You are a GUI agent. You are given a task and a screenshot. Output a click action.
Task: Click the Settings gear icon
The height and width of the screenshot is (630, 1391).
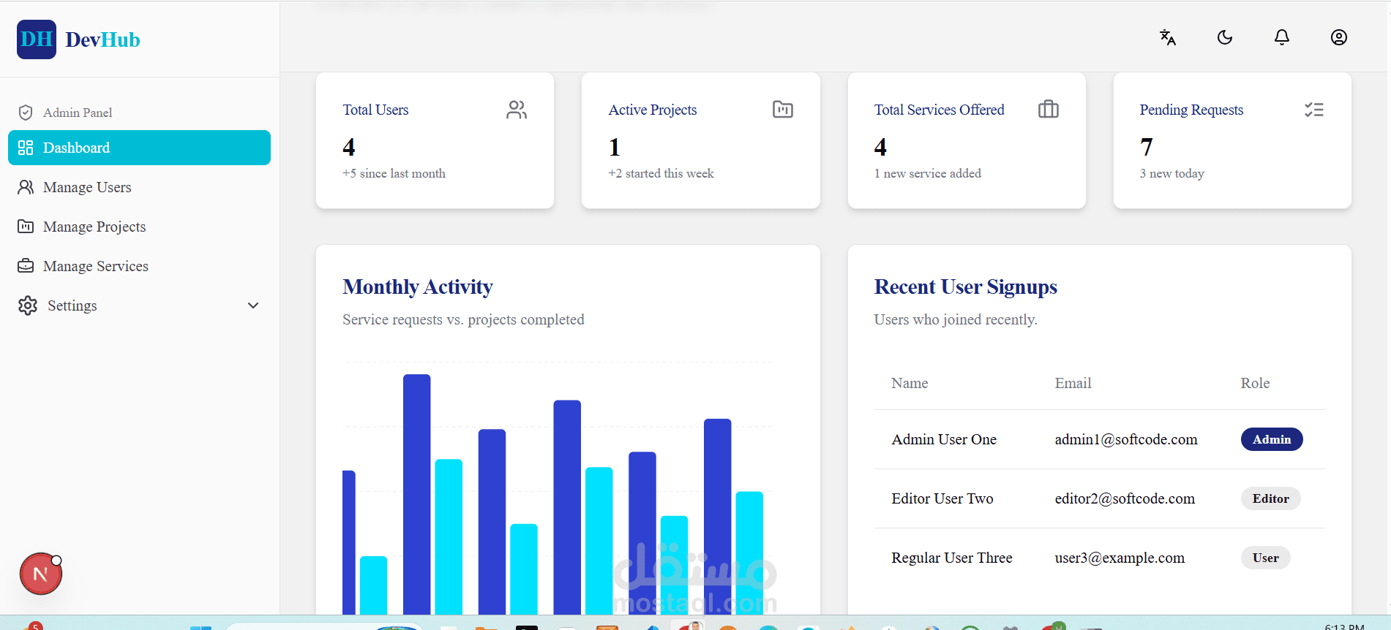[28, 305]
